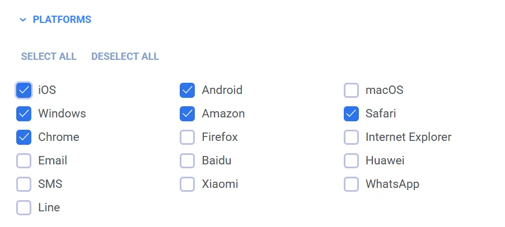Click the PLATFORMS section header

coord(62,20)
